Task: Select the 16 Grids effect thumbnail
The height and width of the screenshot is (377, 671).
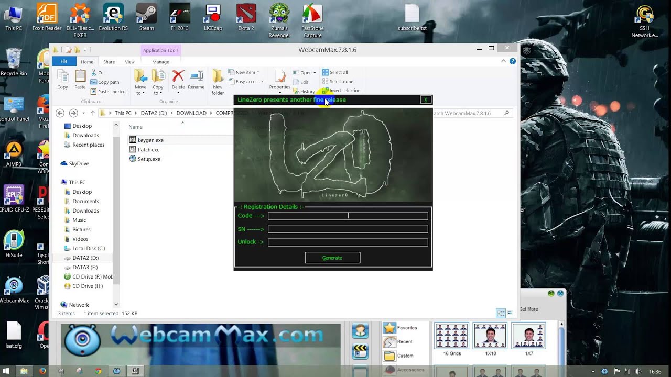Action: tap(452, 339)
